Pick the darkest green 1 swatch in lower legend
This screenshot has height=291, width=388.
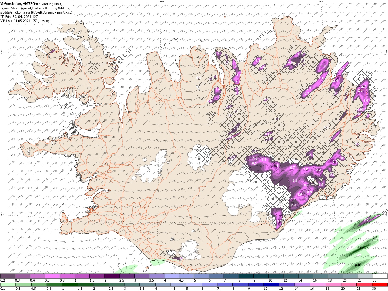point(70,285)
